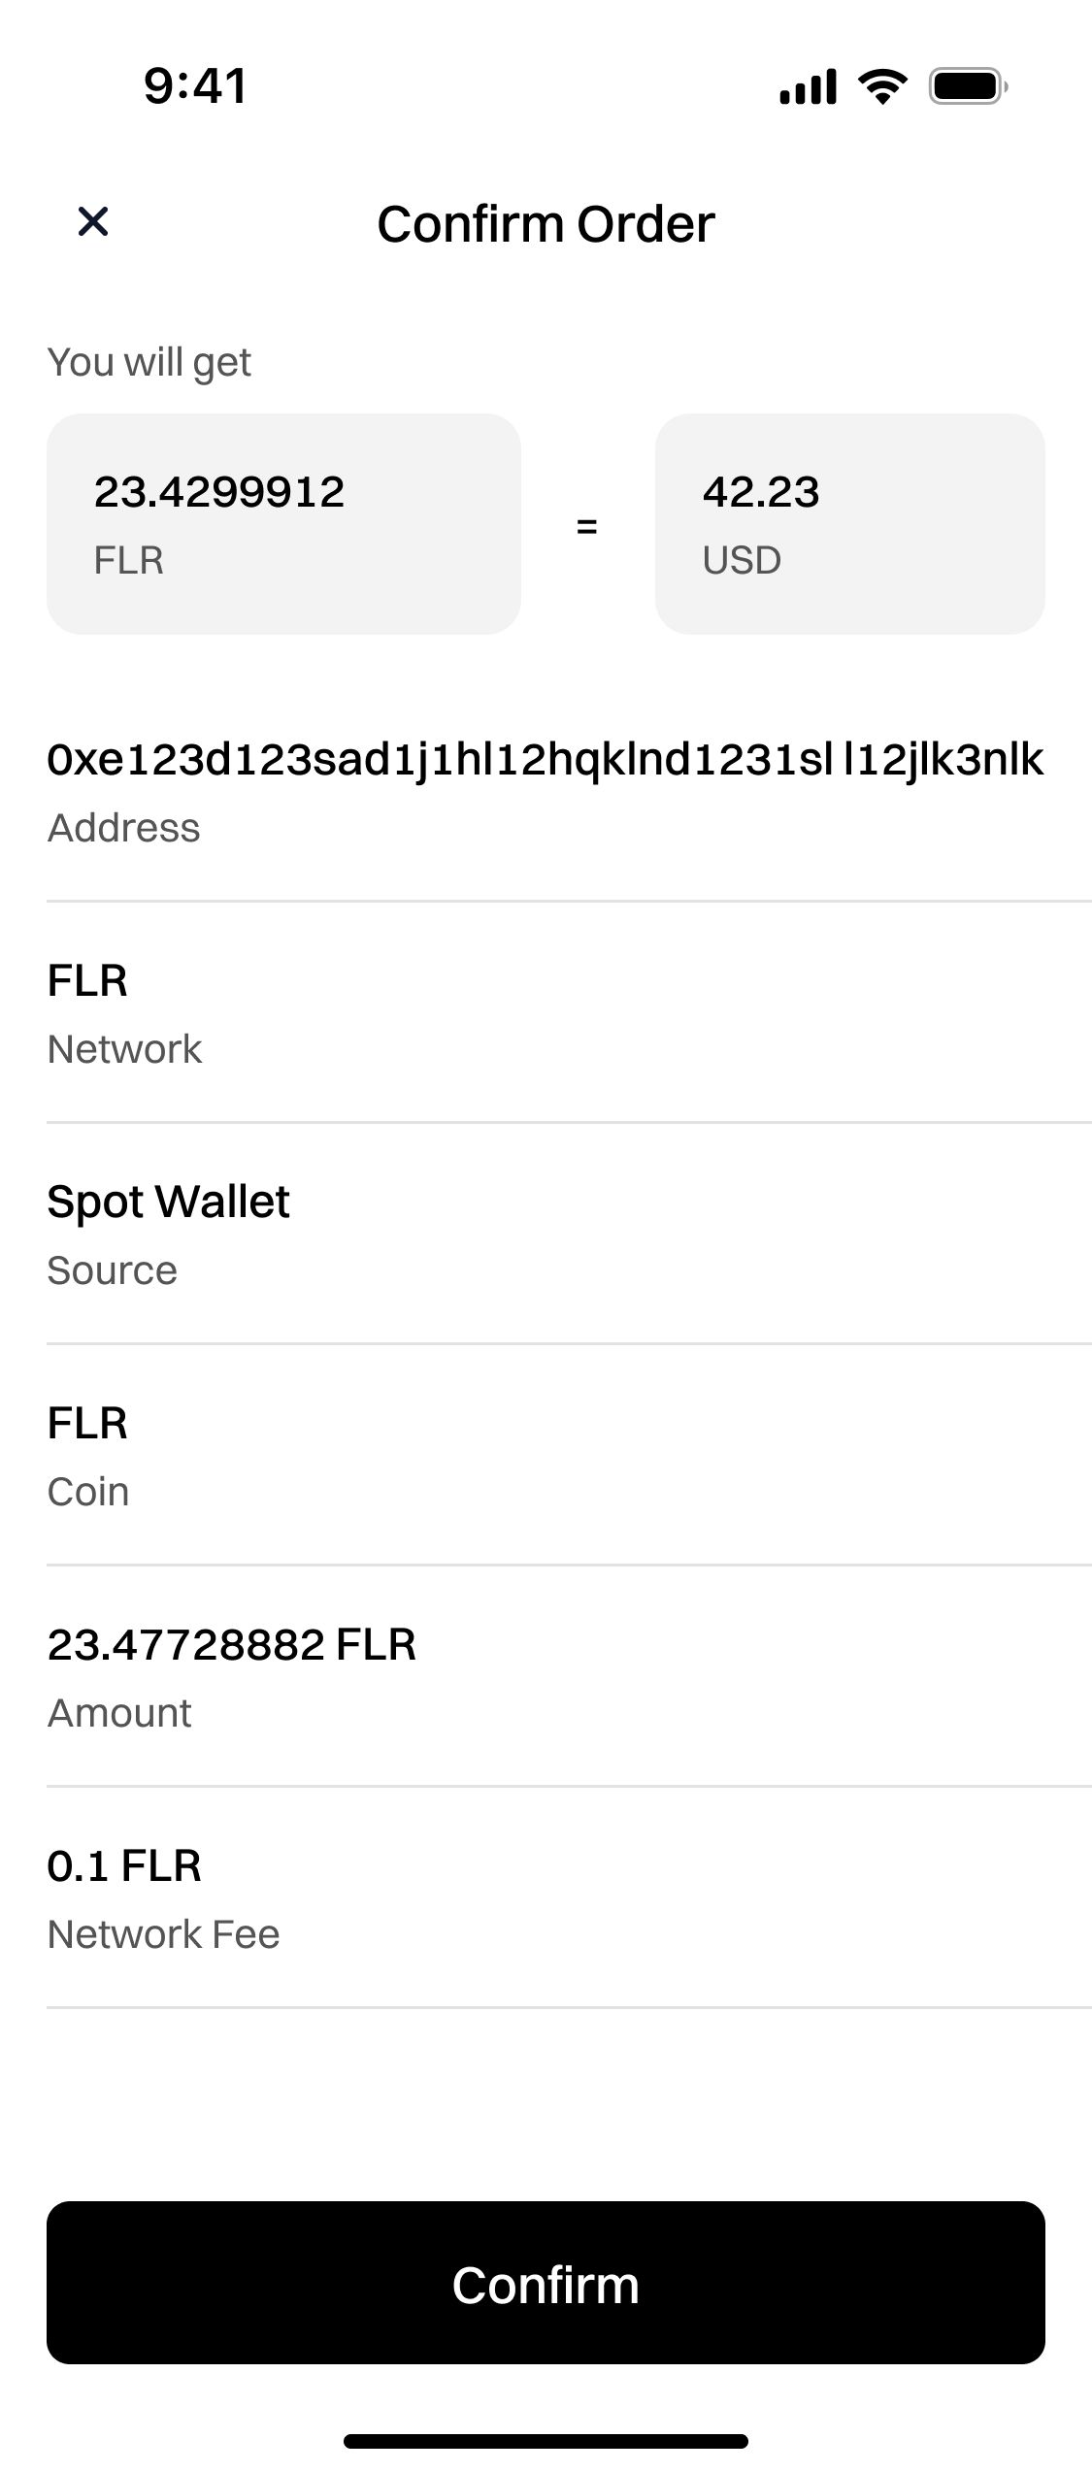Screen dimensions: 1092x2472
Task: Select the wallet address text
Action: pos(545,759)
